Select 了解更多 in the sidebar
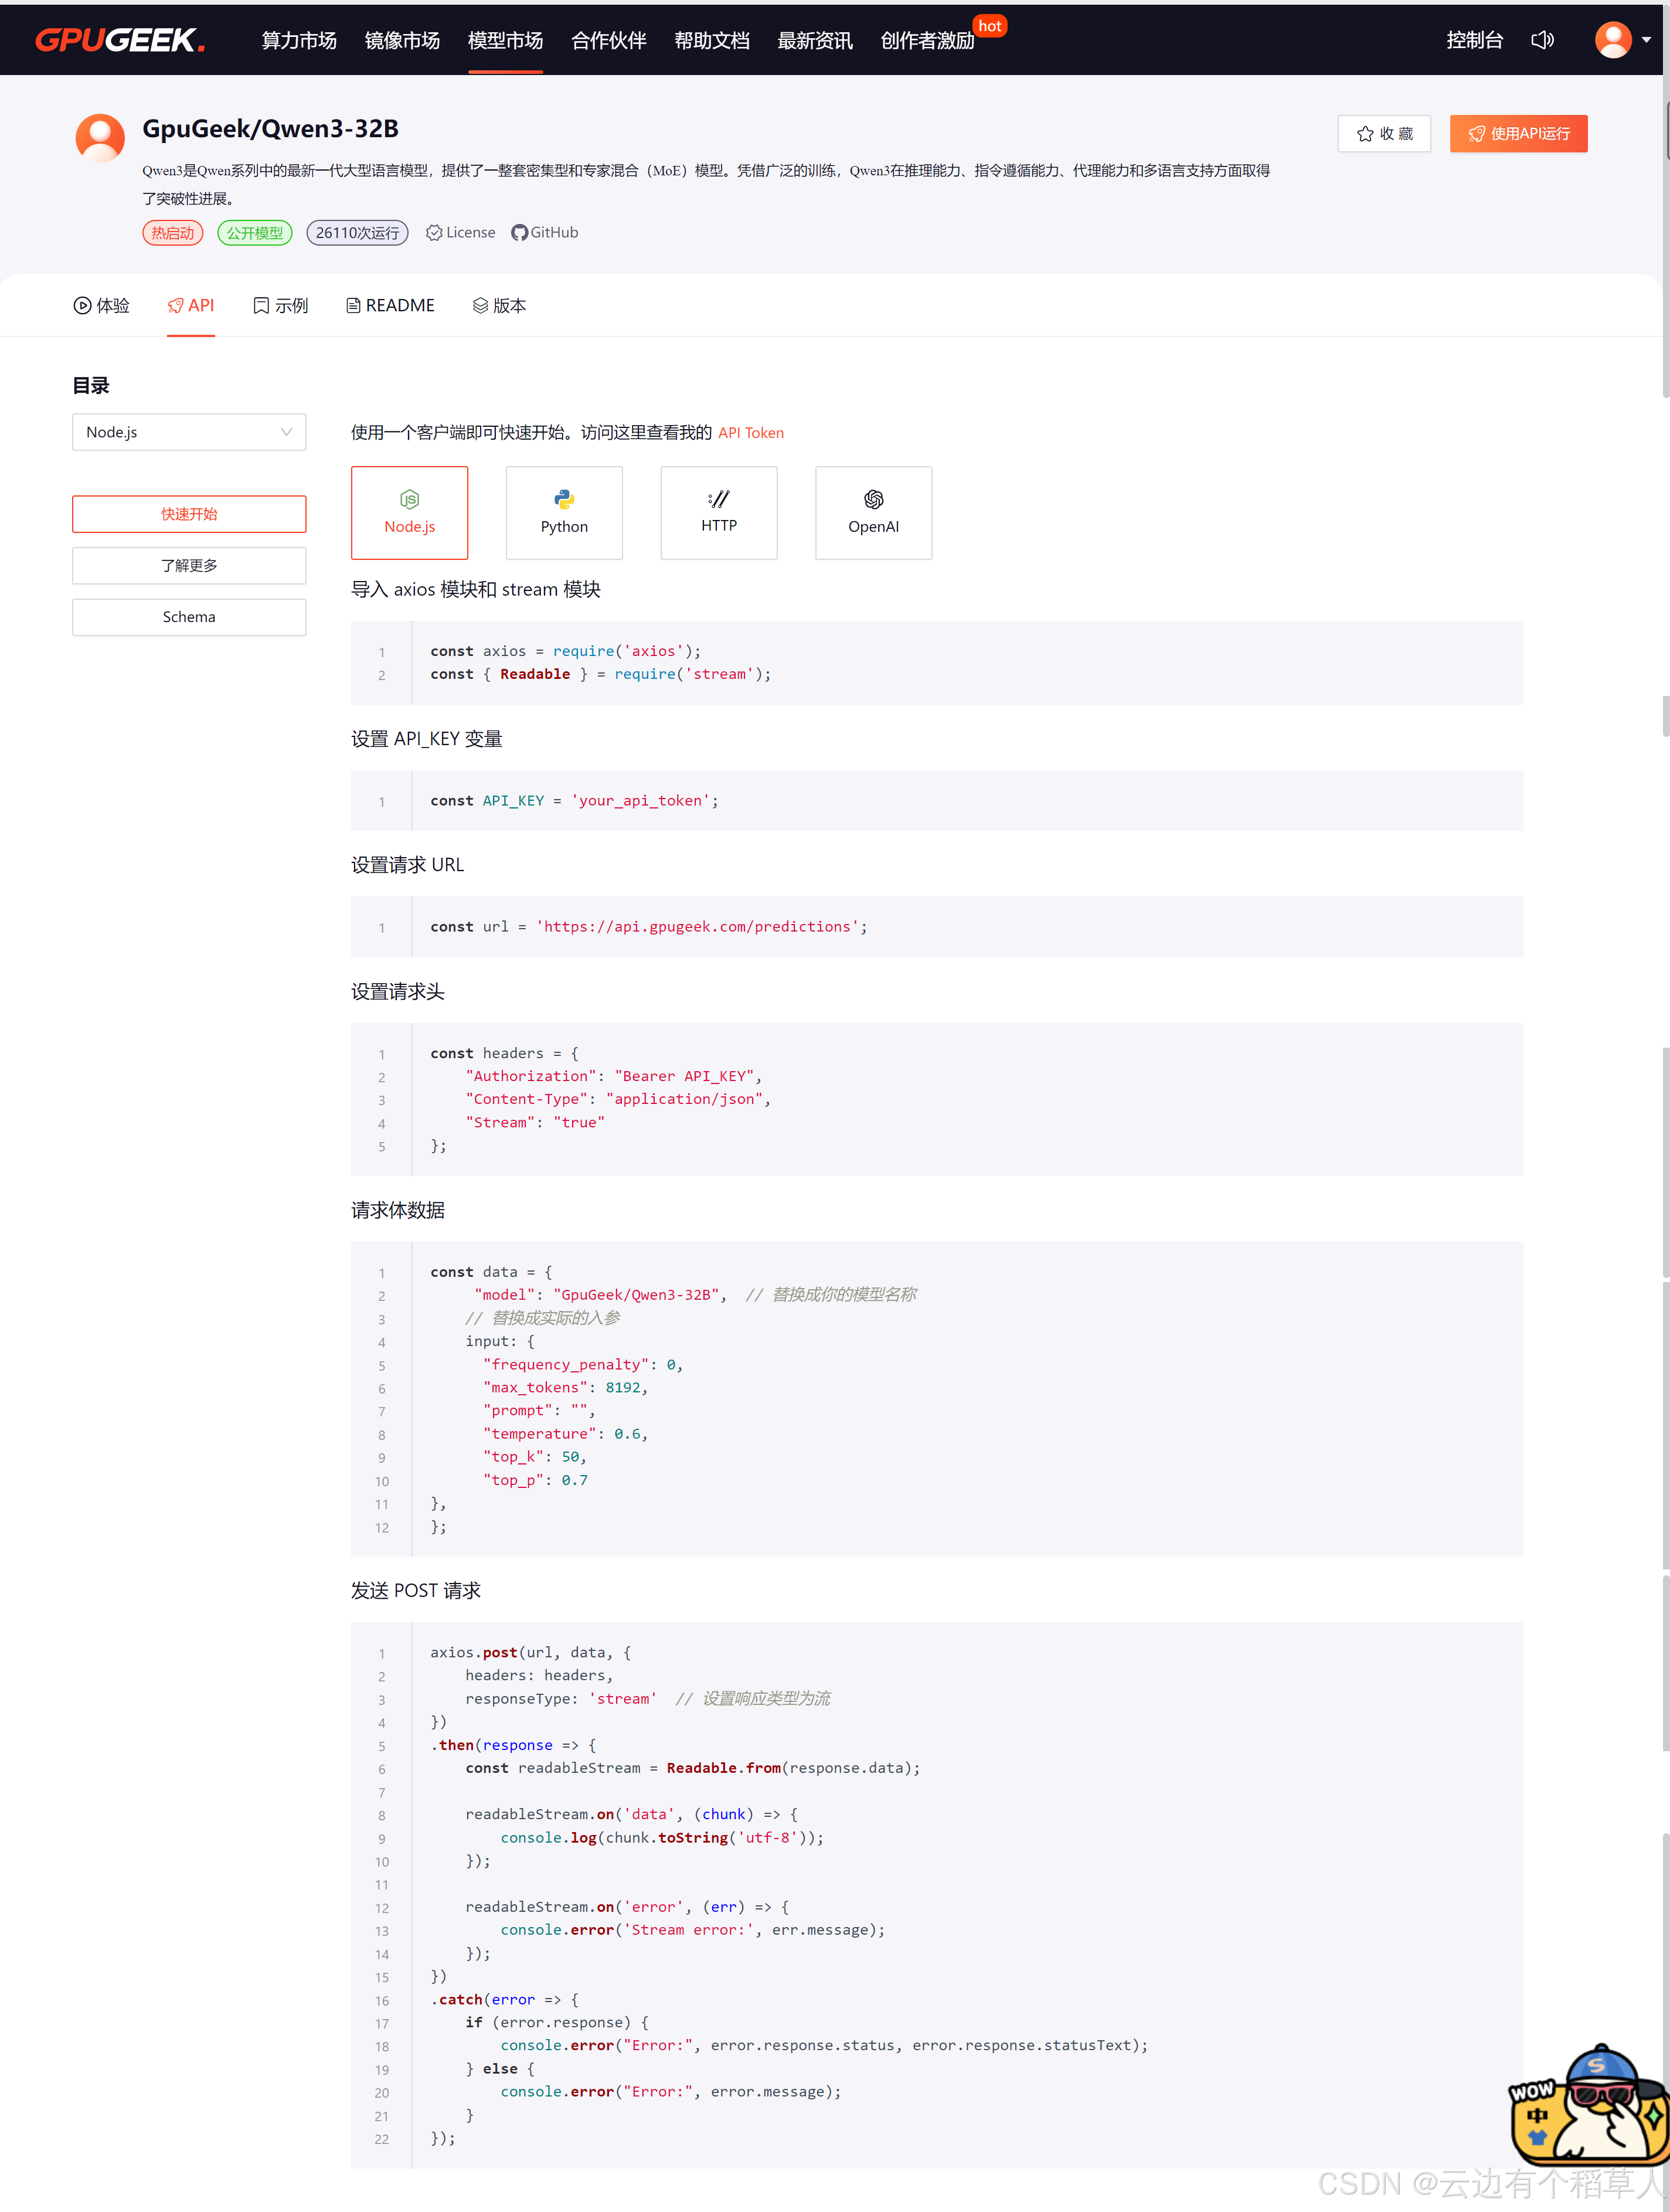The height and width of the screenshot is (2212, 1670). [x=189, y=566]
